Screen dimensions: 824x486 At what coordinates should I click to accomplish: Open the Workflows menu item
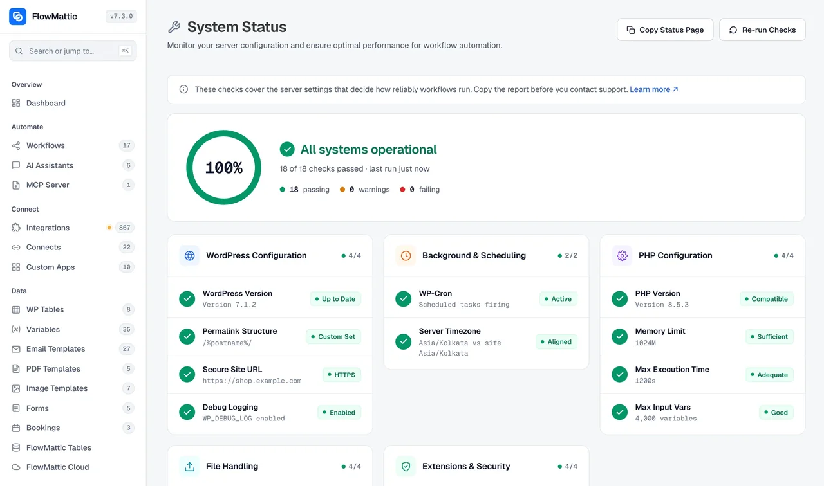tap(73, 145)
